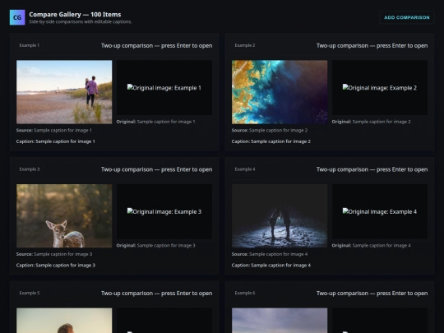Screen dimensions: 444x333
Task: Click Example 5 'Two-up comparison' heading
Action: click(156, 293)
